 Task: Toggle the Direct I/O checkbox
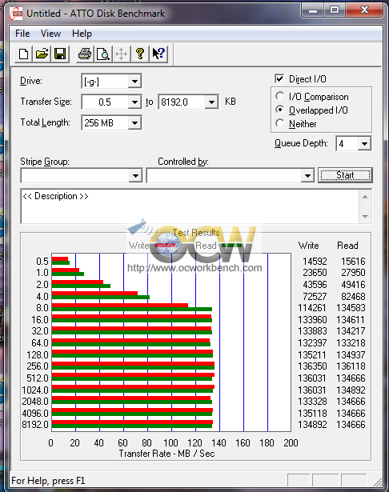[279, 78]
